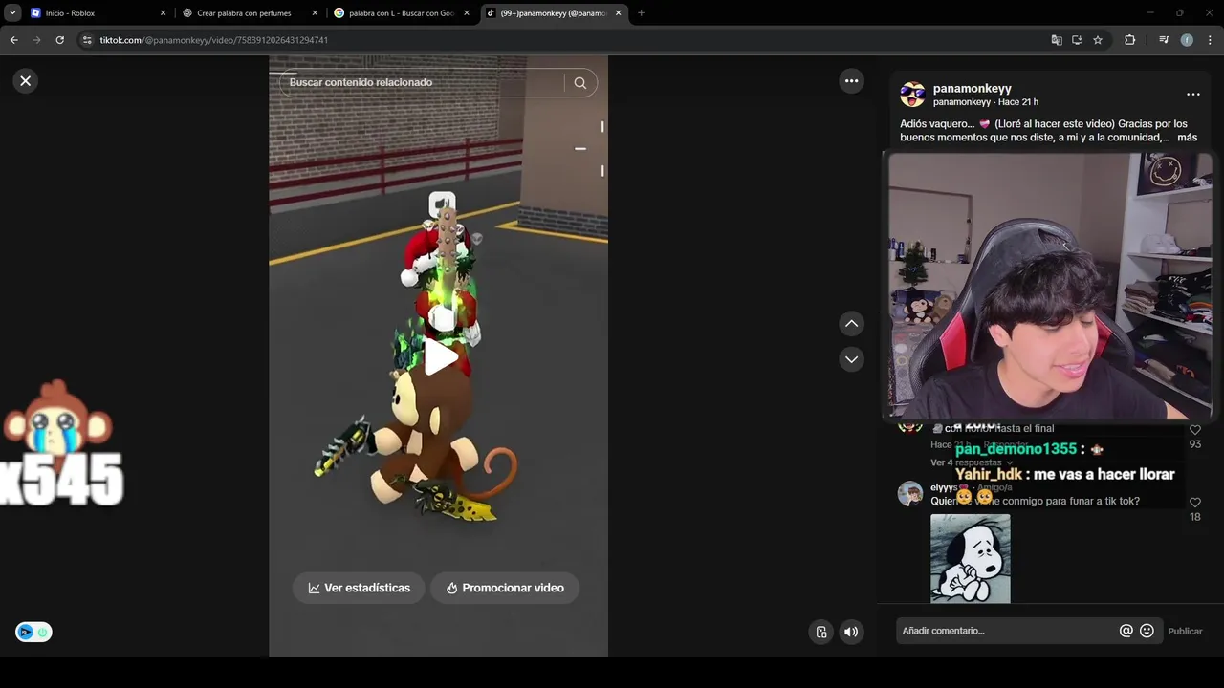Open media controls icon in toolbar
The height and width of the screenshot is (688, 1224).
[1164, 40]
